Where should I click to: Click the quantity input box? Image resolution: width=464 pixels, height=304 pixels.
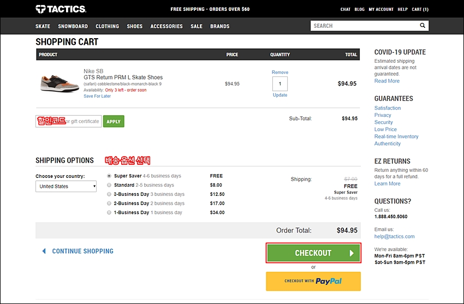point(280,84)
